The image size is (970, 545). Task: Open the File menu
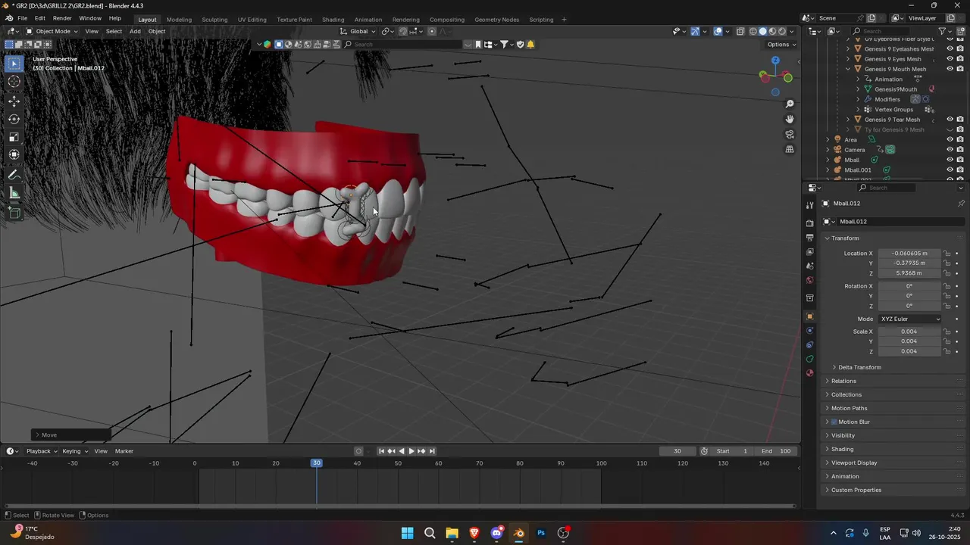22,18
